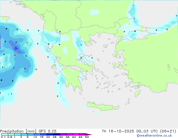Click the '00..03 UTC' time text
178x138 pixels.
click(x=147, y=131)
